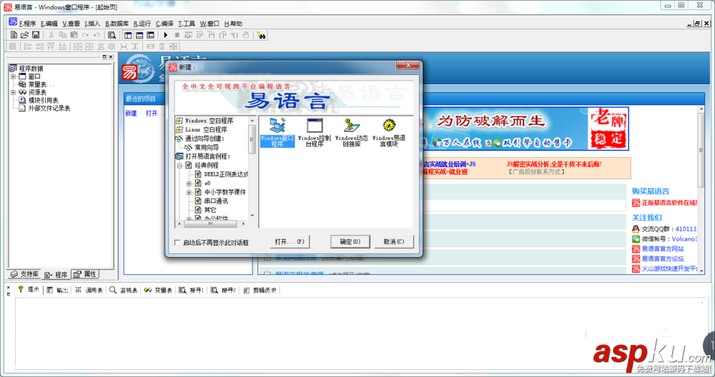Click the 易语言官方网站 link
Screen dimensions: 715x377
click(663, 248)
